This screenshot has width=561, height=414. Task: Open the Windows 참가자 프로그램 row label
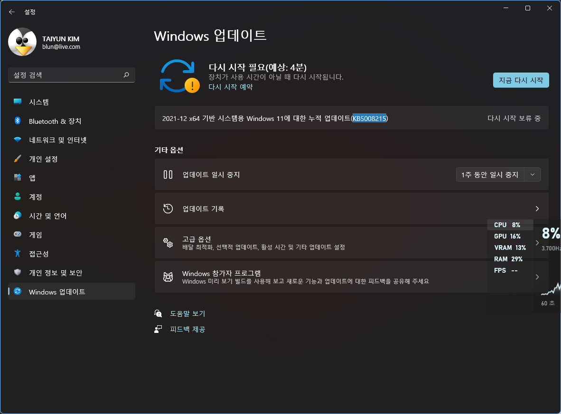(222, 273)
